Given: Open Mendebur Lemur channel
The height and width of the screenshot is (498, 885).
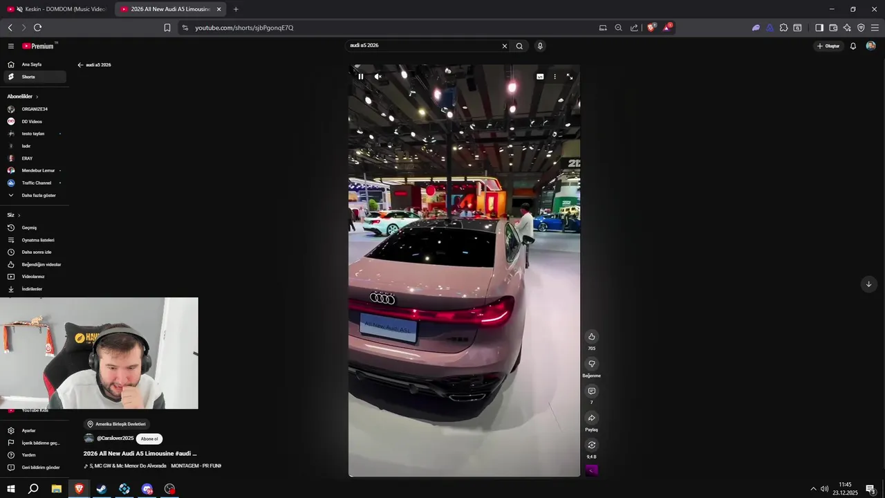Looking at the screenshot, I should pyautogui.click(x=33, y=170).
